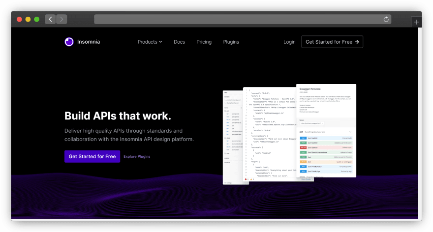Follow the Explore Plugins link
433x232 pixels.
(x=137, y=156)
